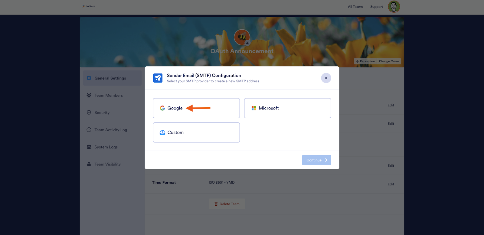Click the Change Cover button

[389, 61]
